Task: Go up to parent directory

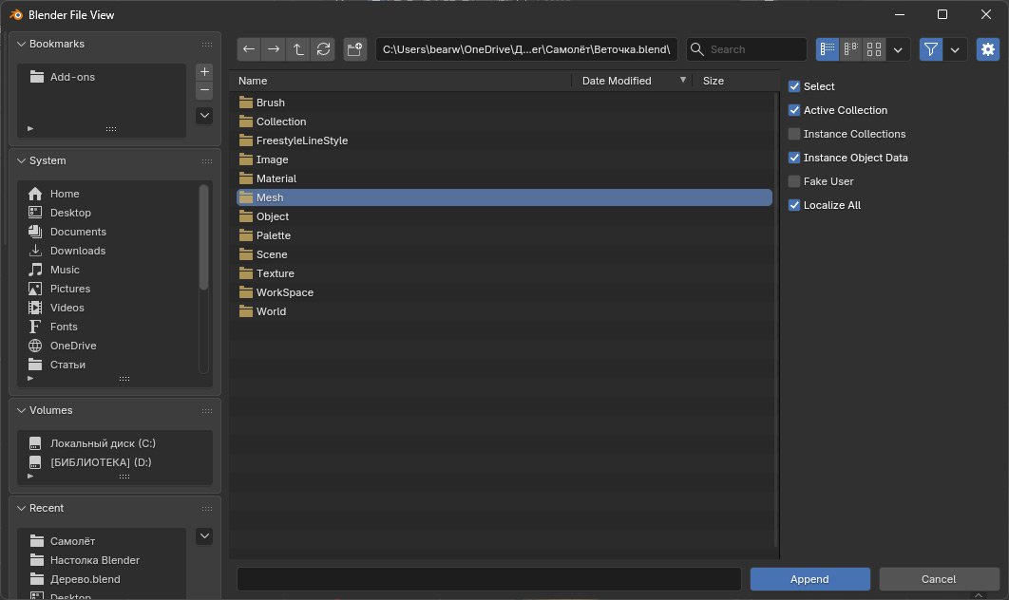Action: (x=298, y=49)
